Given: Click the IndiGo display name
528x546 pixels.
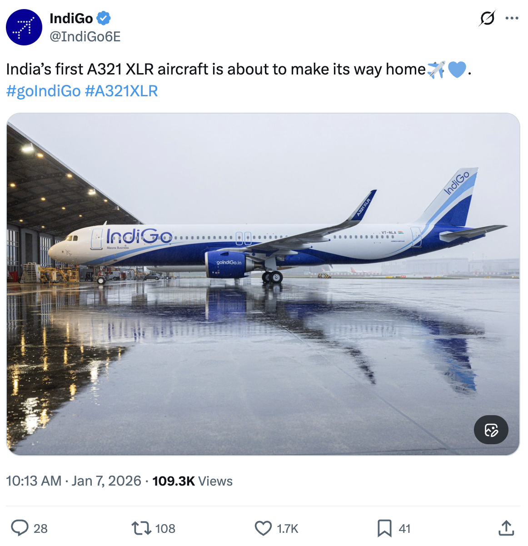Looking at the screenshot, I should click(x=70, y=17).
